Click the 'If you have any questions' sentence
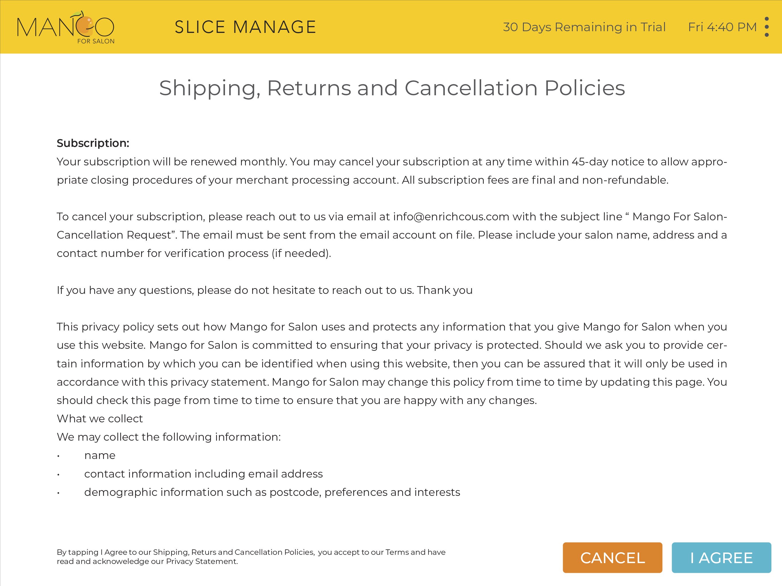The image size is (782, 586). point(264,290)
